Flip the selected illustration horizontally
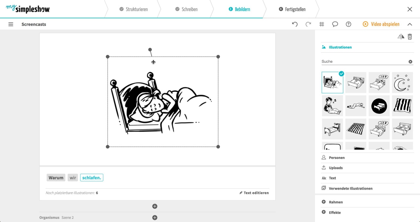The height and width of the screenshot is (222, 420). (401, 37)
